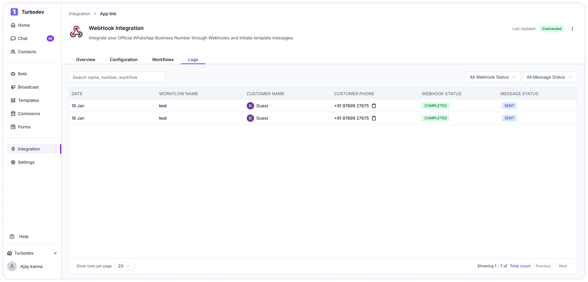Screen dimensions: 588x282
Task: Switch to the Overview tab
Action: [86, 59]
